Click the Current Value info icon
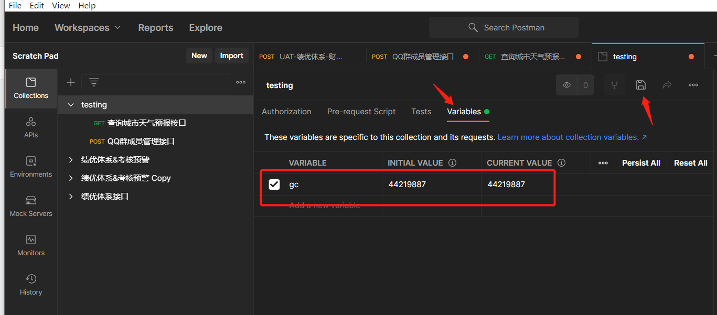 (561, 163)
